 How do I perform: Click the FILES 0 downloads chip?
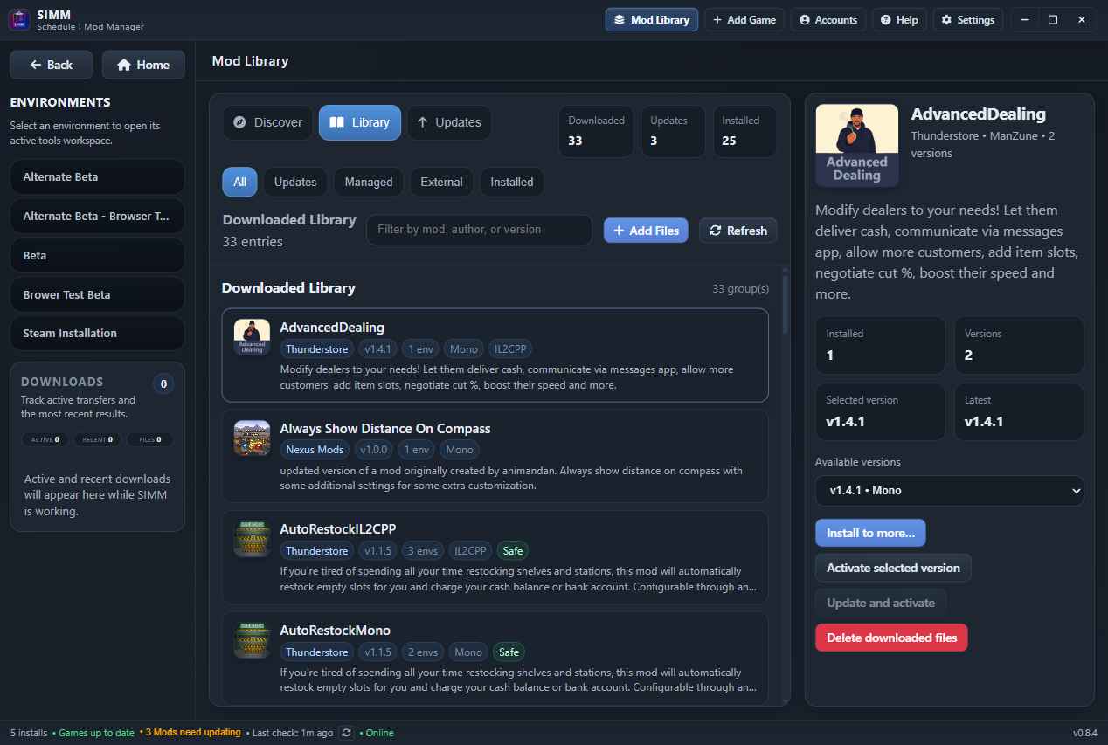150,439
